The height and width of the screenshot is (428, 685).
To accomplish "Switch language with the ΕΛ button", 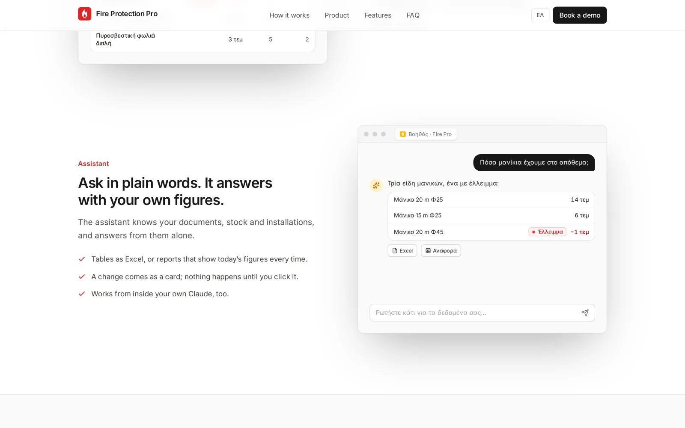I will [x=540, y=15].
